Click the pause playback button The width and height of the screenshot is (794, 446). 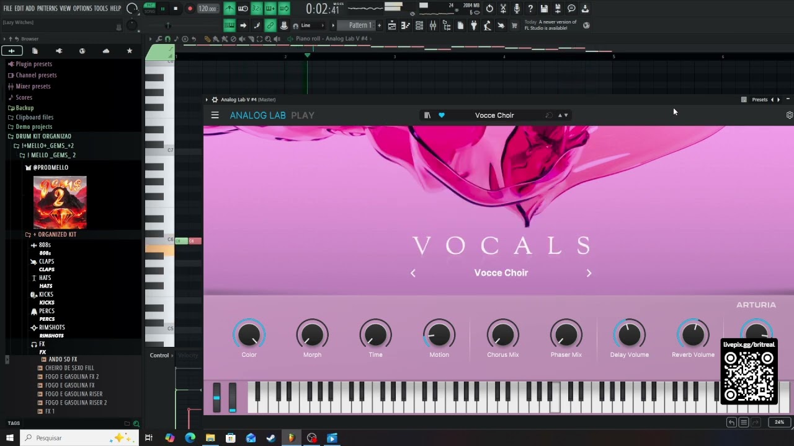tap(163, 9)
